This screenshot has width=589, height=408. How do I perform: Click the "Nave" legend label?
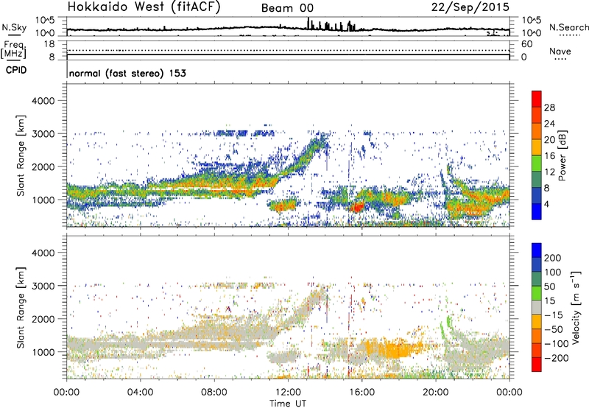tap(560, 51)
